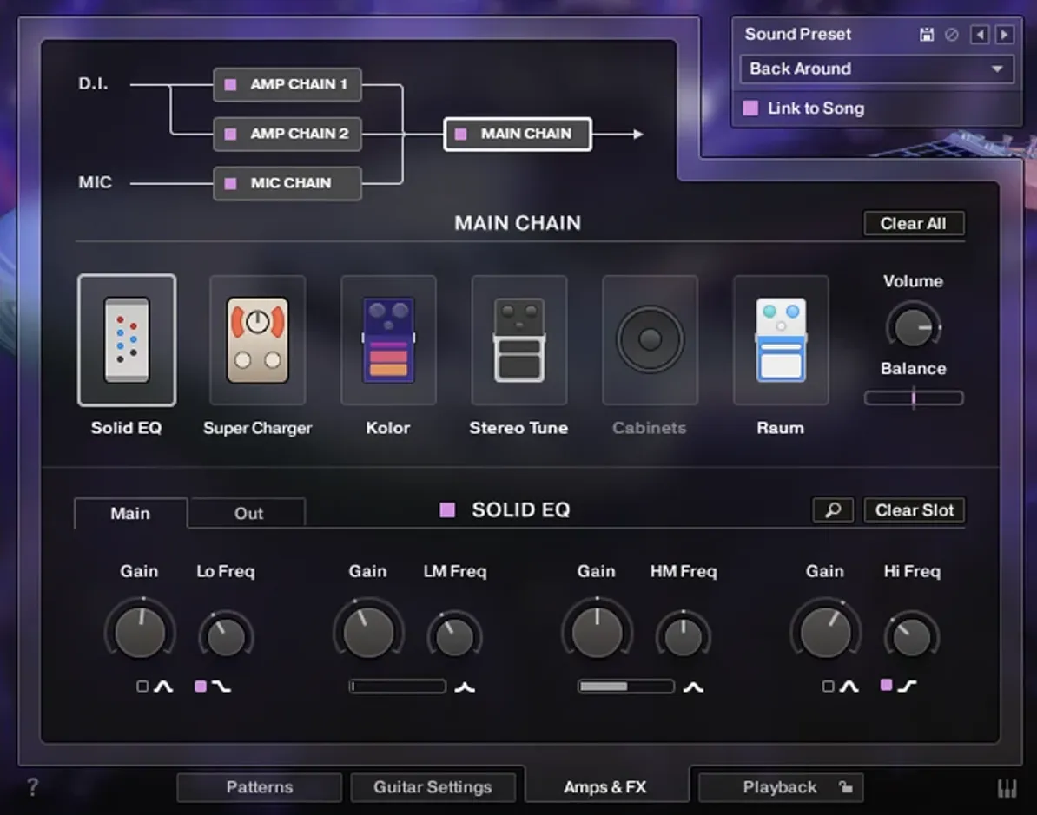Select the Super Charger pedal
1037x815 pixels.
(257, 339)
